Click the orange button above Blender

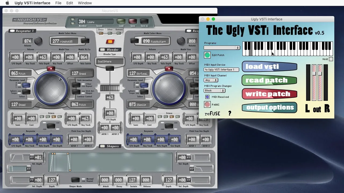[110, 42]
